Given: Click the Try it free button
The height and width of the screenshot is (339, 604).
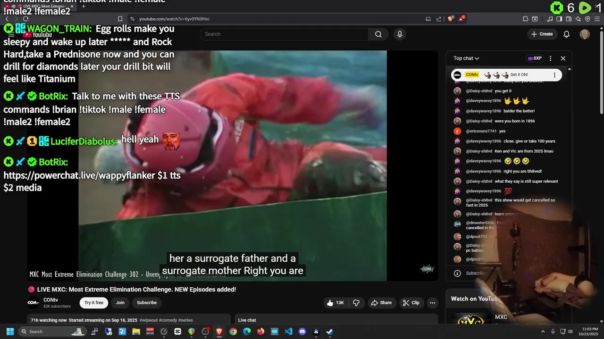Looking at the screenshot, I should click(94, 303).
